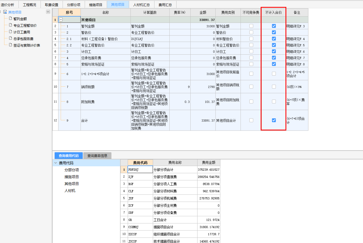Click the 计算基数 column header
The image size is (363, 243).
pyautogui.click(x=150, y=12)
